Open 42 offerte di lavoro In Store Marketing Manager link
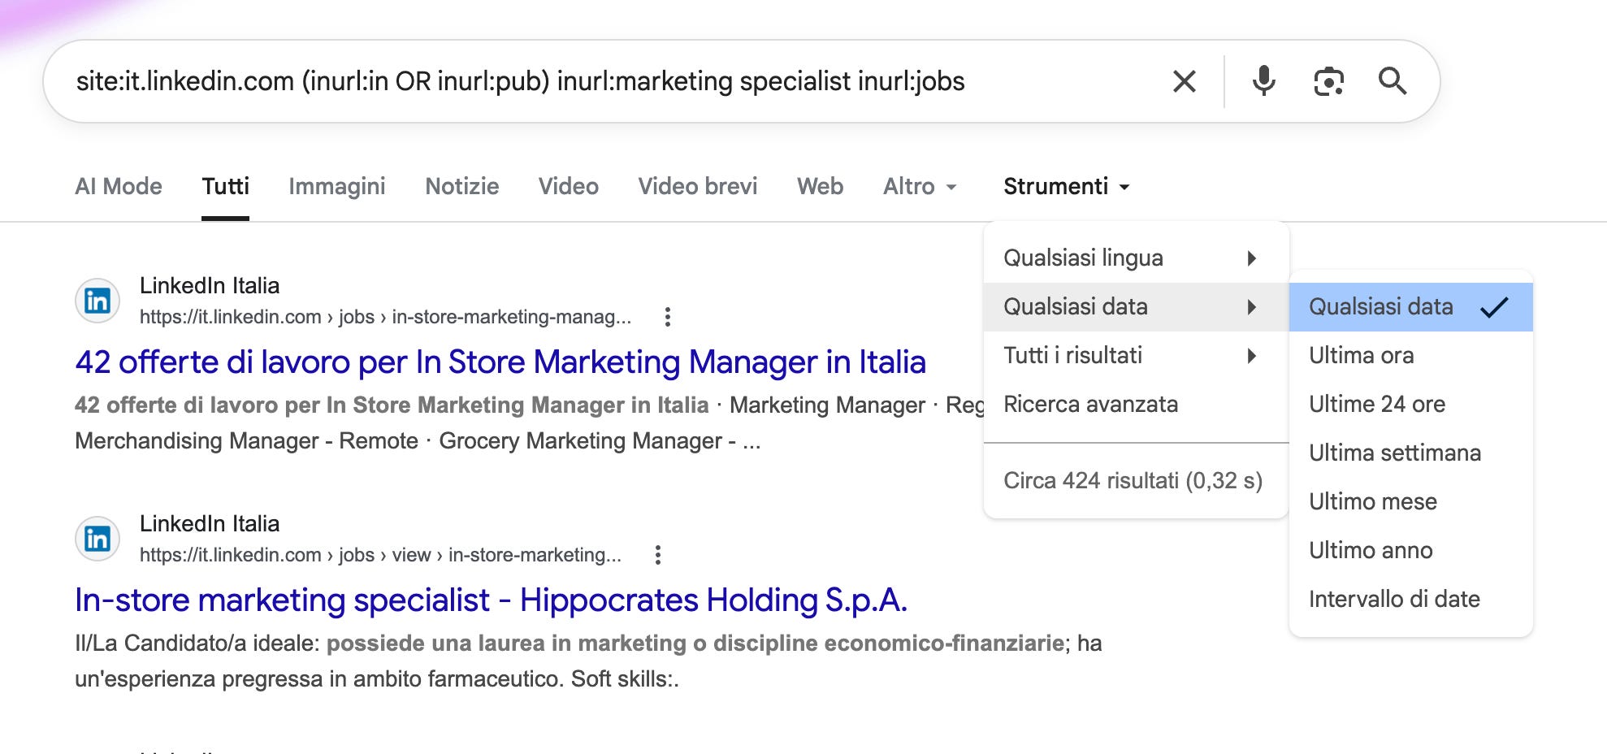This screenshot has width=1607, height=754. [x=500, y=362]
